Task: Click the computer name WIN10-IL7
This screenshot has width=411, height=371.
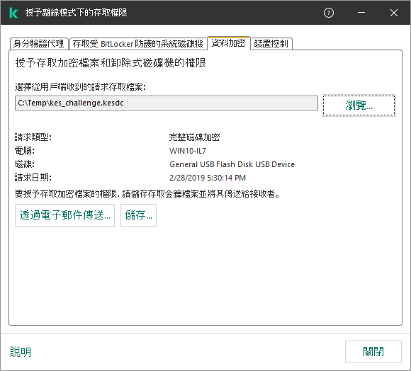Action: click(188, 151)
